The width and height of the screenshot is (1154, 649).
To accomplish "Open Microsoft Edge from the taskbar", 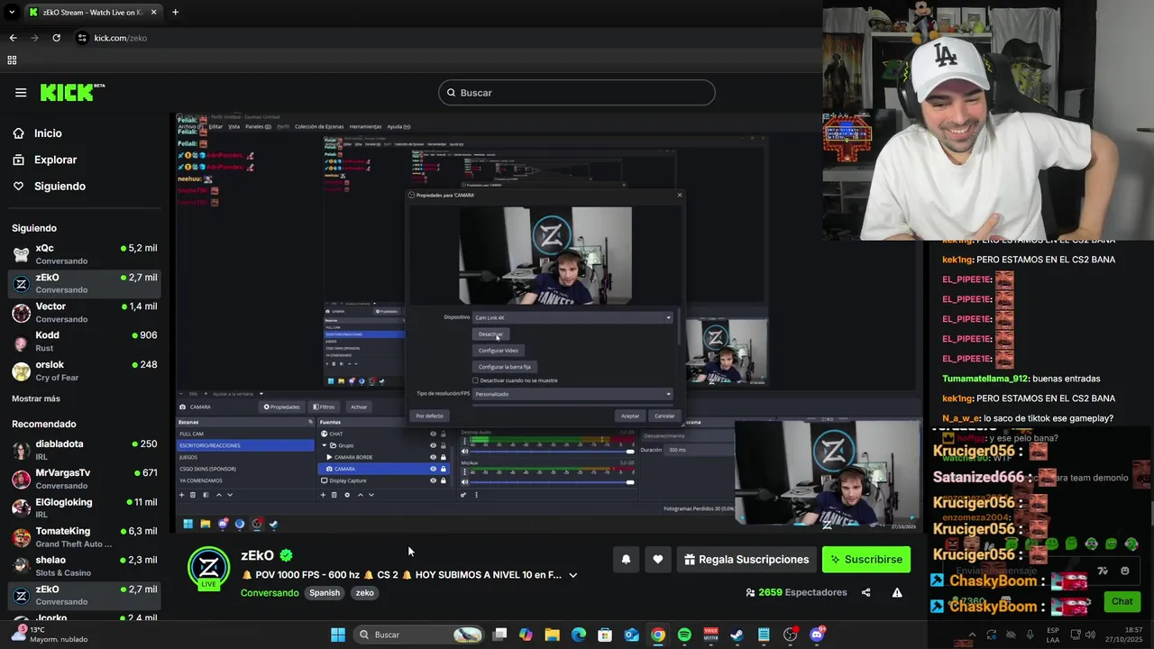I will click(x=579, y=635).
